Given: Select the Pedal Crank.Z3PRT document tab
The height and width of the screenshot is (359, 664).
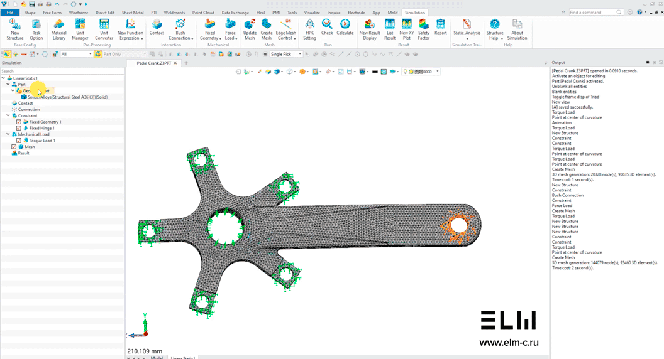Looking at the screenshot, I should pos(153,63).
